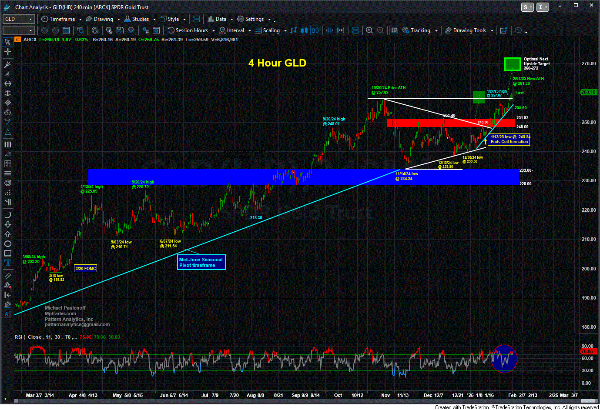Open the Settings menu
Screen dimensions: 600x410
[251, 19]
